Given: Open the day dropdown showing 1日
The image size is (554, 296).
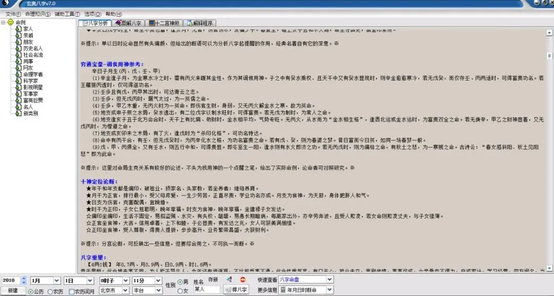Looking at the screenshot, I should [90, 281].
